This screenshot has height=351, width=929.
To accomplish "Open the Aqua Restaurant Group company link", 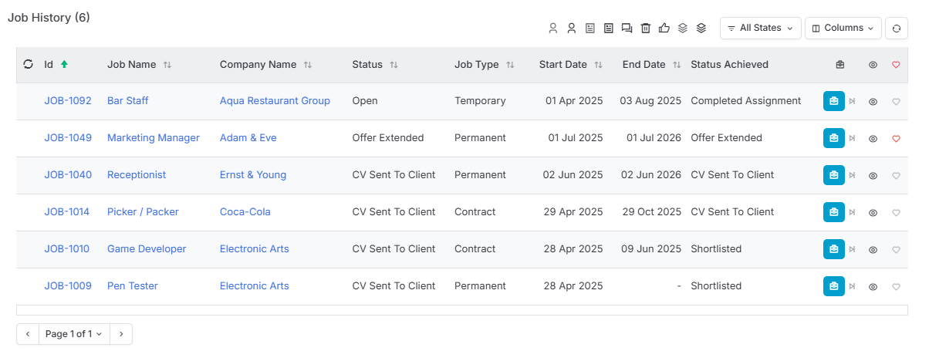I will 275,101.
